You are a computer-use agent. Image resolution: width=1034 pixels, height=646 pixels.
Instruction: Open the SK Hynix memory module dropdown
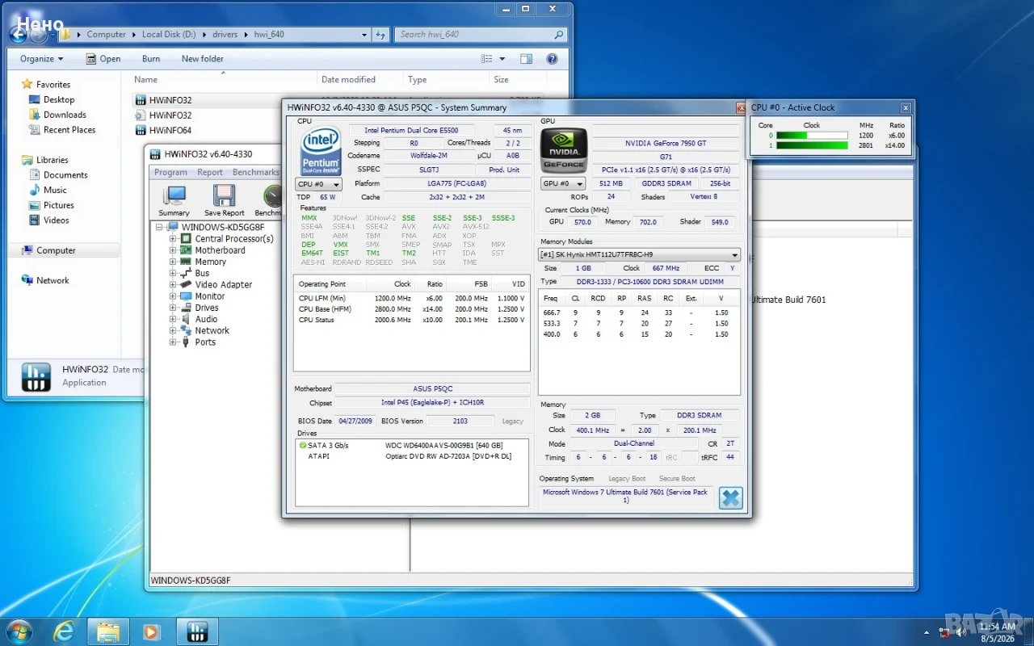[x=639, y=254]
